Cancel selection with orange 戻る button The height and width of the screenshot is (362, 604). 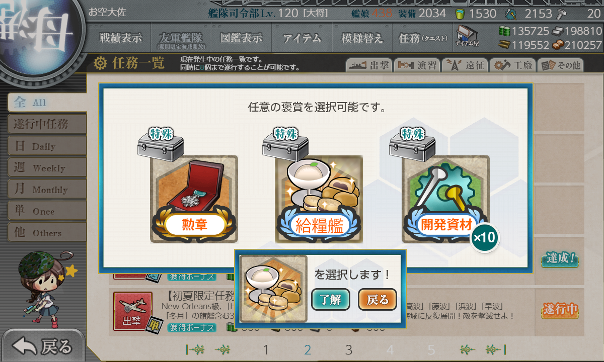point(377,300)
